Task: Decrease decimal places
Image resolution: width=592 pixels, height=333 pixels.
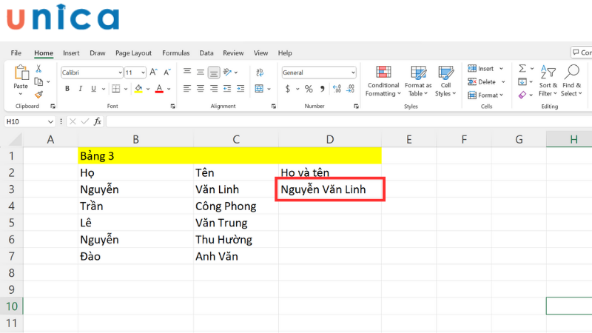Action: (x=350, y=89)
